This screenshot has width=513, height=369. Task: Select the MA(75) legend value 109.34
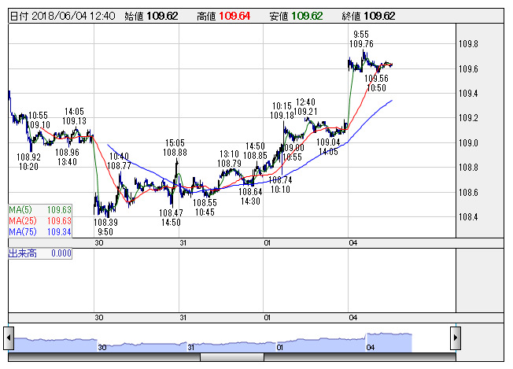coord(59,232)
